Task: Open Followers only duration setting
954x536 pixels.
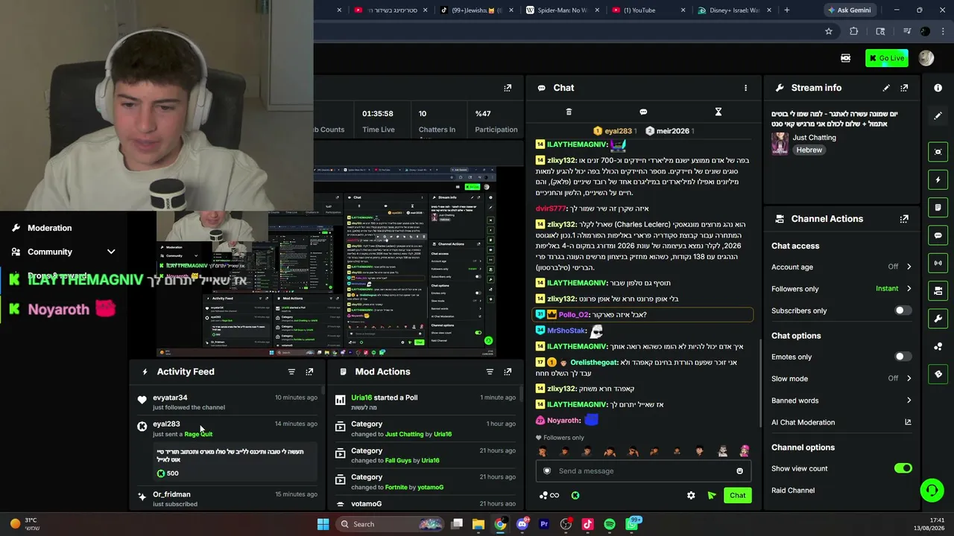Action: click(x=841, y=289)
